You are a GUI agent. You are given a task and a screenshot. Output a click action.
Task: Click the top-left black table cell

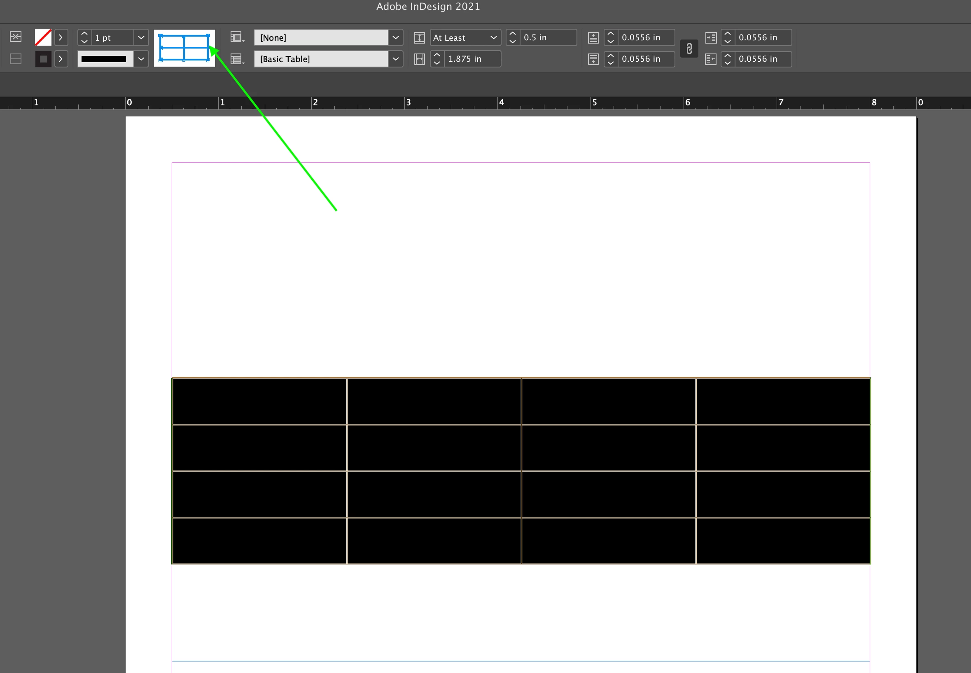(x=259, y=401)
